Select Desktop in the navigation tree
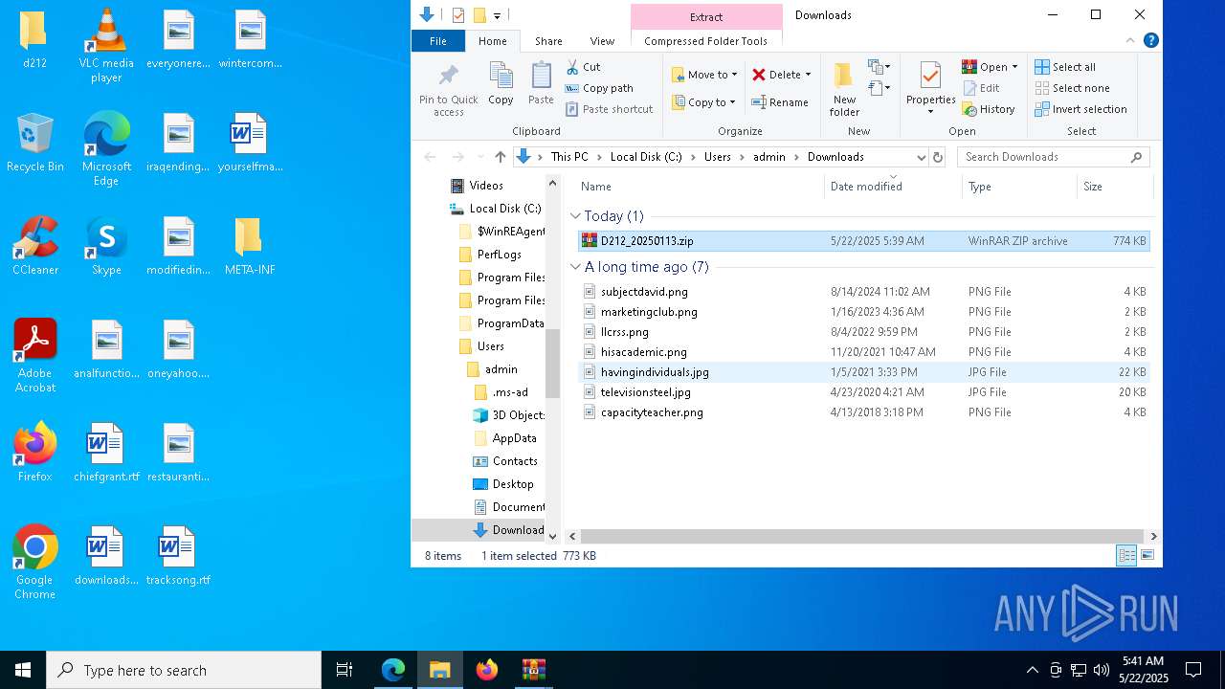The width and height of the screenshot is (1225, 689). (513, 484)
